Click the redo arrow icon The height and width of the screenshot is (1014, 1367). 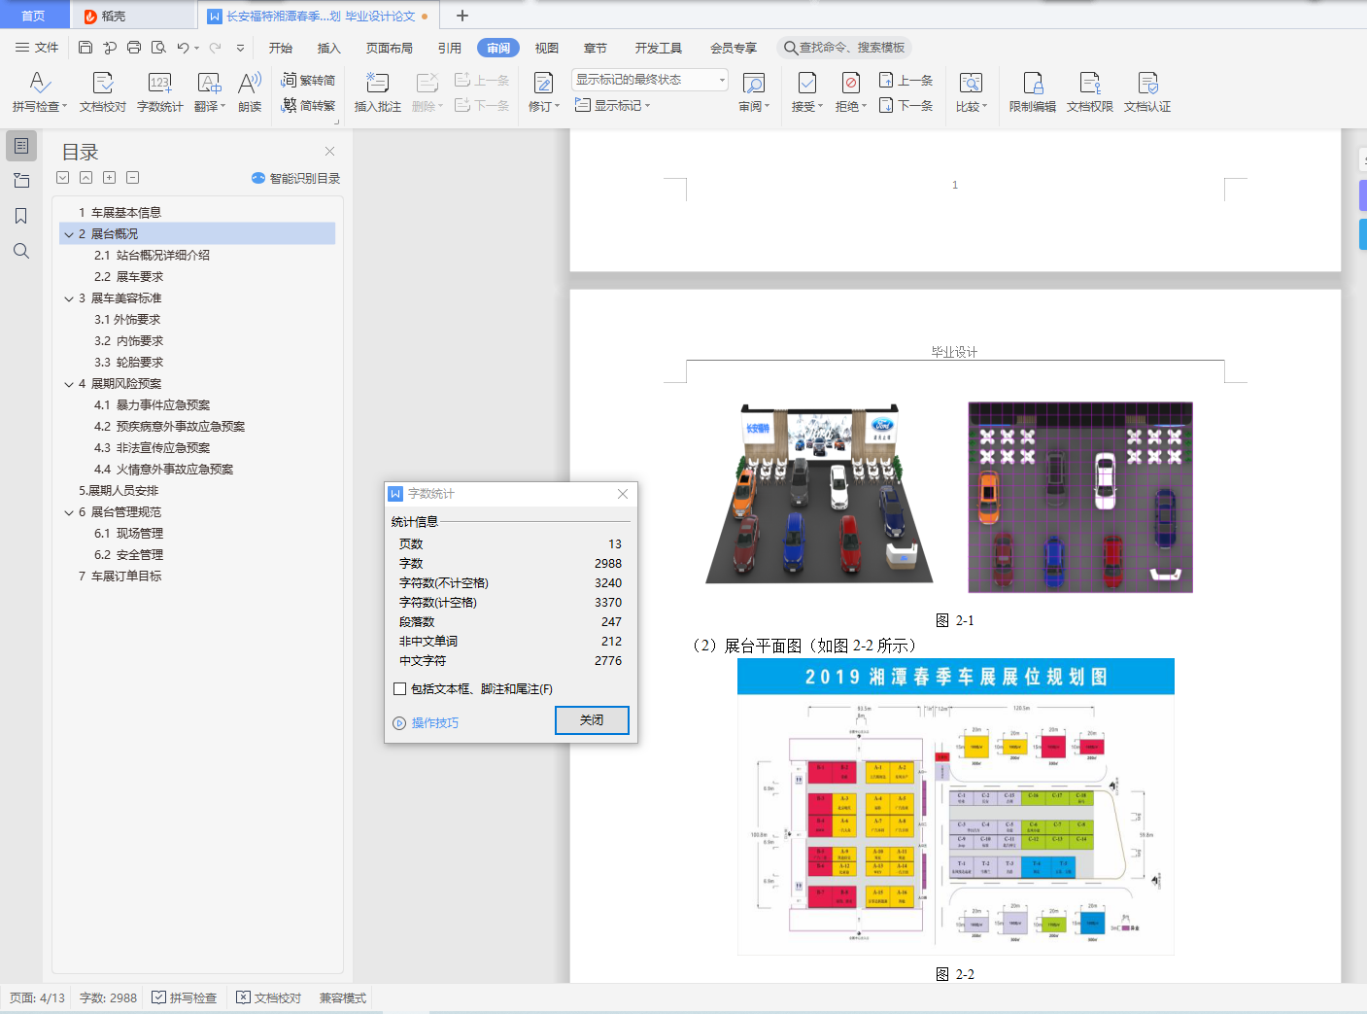pos(215,48)
